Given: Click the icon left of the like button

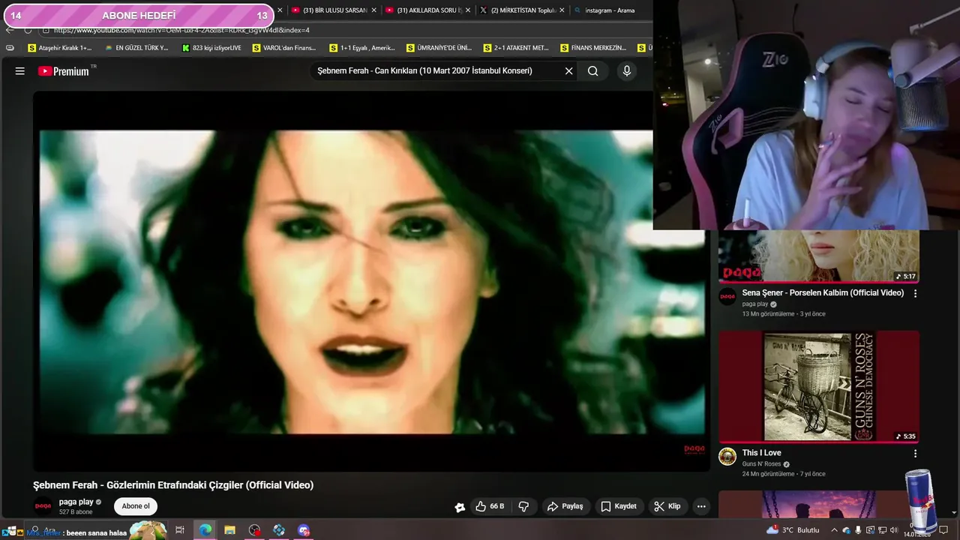Looking at the screenshot, I should coord(460,507).
